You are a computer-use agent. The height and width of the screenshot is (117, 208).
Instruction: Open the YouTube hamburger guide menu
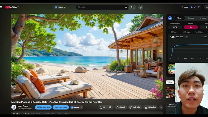pos(1,7)
